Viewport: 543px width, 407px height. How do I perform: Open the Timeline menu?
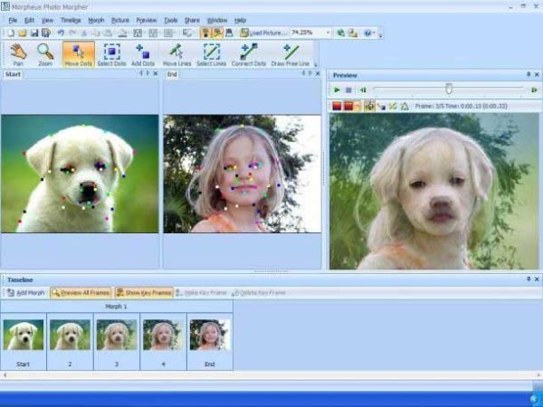click(71, 21)
